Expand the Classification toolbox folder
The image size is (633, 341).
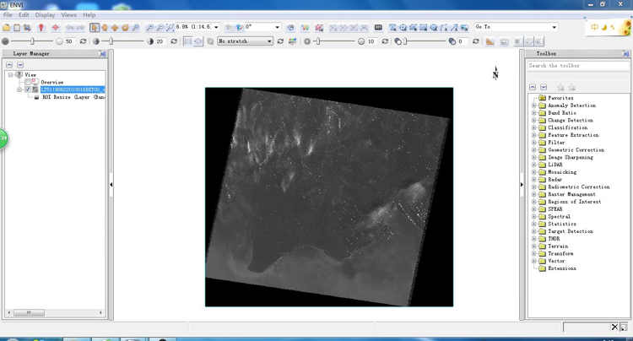coord(534,127)
